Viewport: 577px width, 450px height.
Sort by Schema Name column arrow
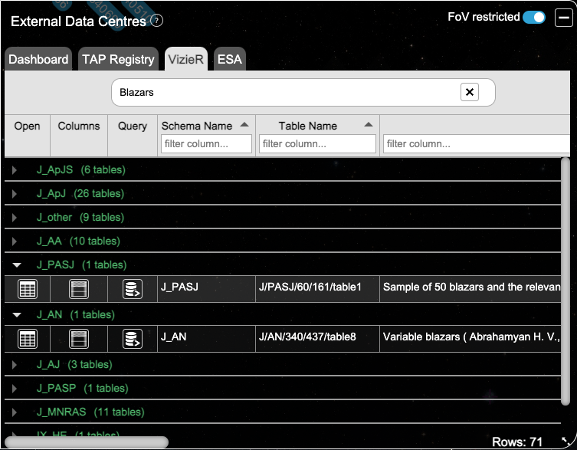[x=244, y=125]
